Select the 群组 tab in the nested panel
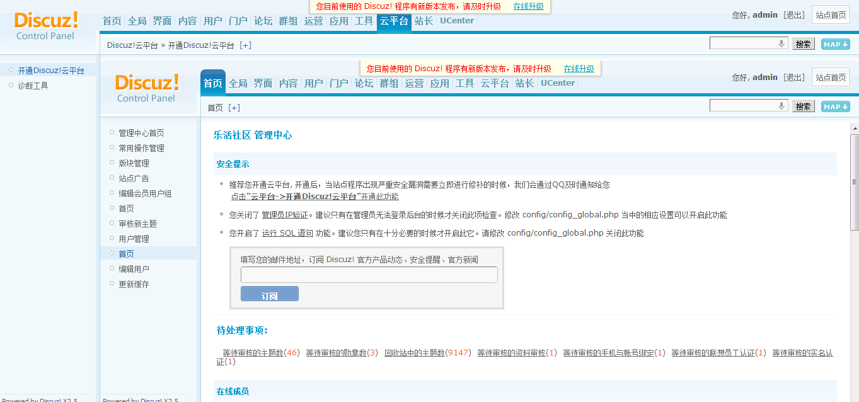 (x=389, y=83)
